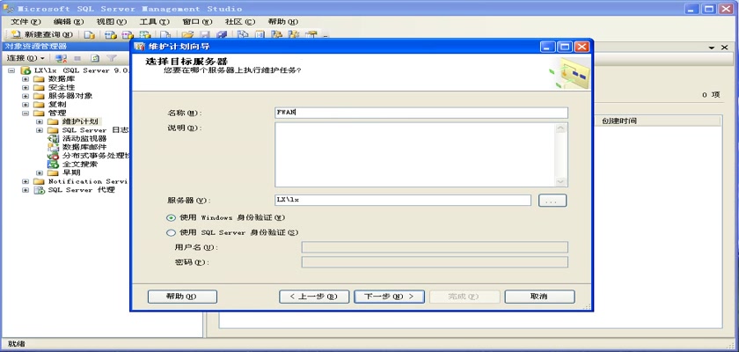This screenshot has height=352, width=739.
Task: Open Registered Servers from the toolbar icon
Action: point(242,34)
